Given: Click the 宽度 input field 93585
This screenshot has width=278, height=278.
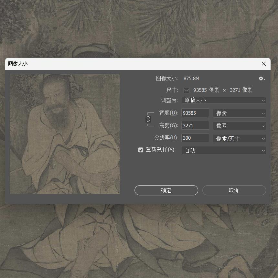Looking at the screenshot, I should point(195,113).
